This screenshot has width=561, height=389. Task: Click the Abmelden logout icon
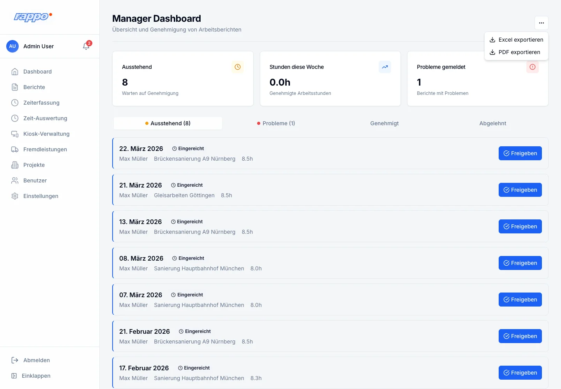coord(15,360)
